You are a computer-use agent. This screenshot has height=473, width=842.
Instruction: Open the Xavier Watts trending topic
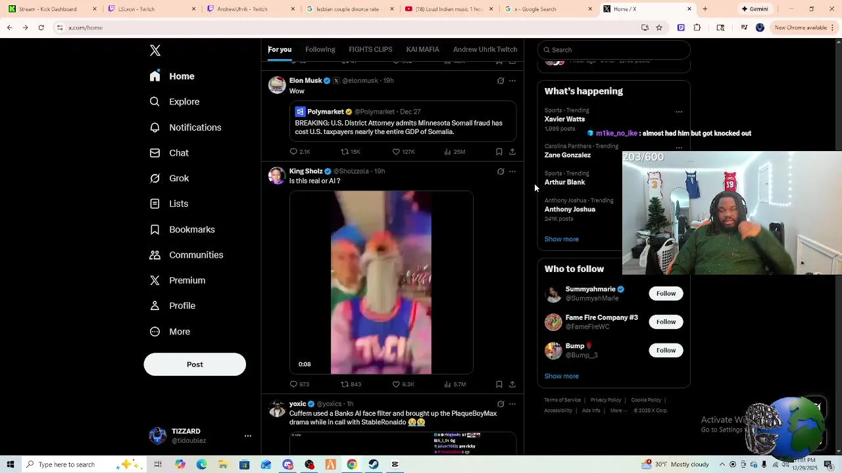[x=564, y=119]
